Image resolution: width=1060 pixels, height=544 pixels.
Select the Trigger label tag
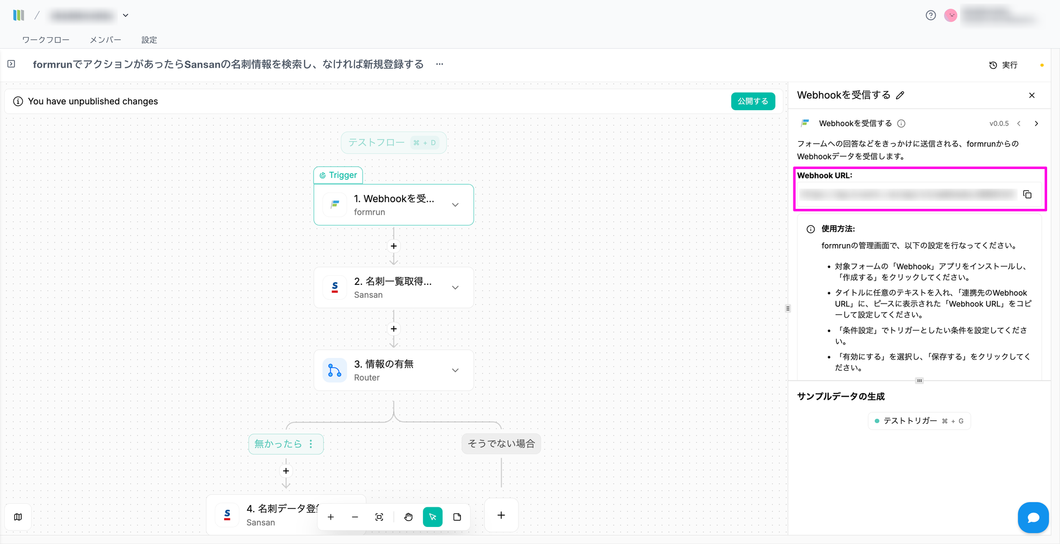[x=338, y=175]
